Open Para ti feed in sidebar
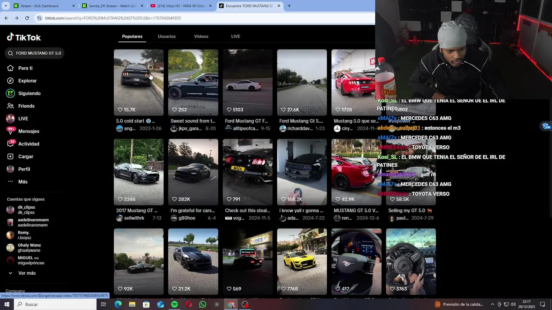The image size is (552, 310). pyautogui.click(x=20, y=68)
